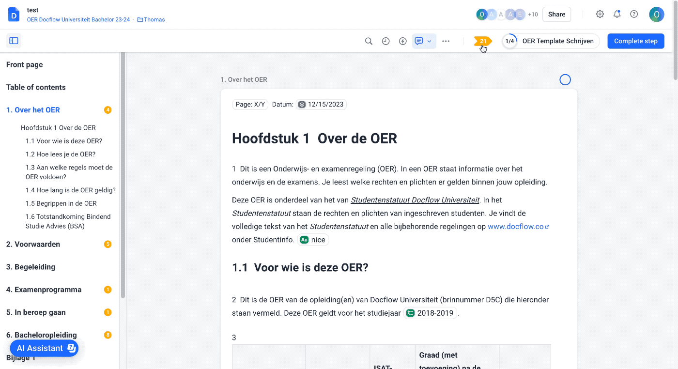
Task: Click the Hoofdstuk 1 Over de OER heading
Action: click(314, 138)
